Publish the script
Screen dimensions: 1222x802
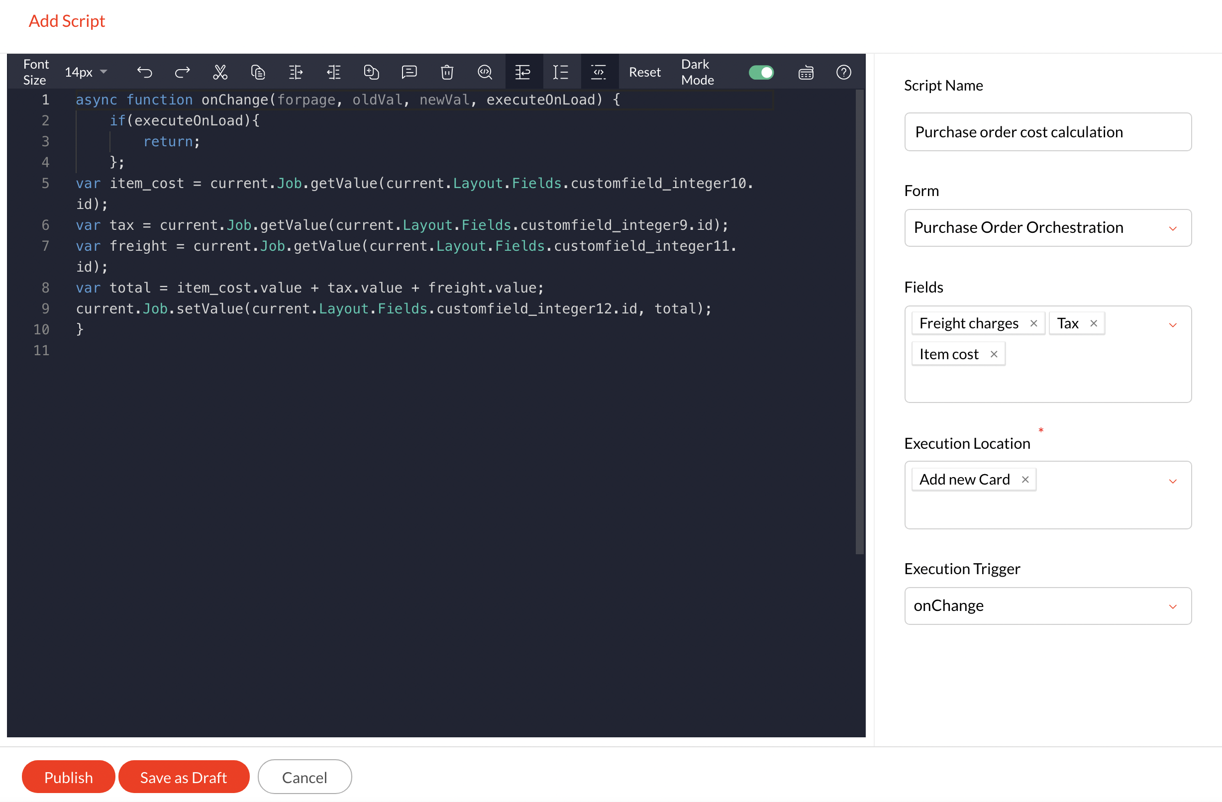point(68,777)
